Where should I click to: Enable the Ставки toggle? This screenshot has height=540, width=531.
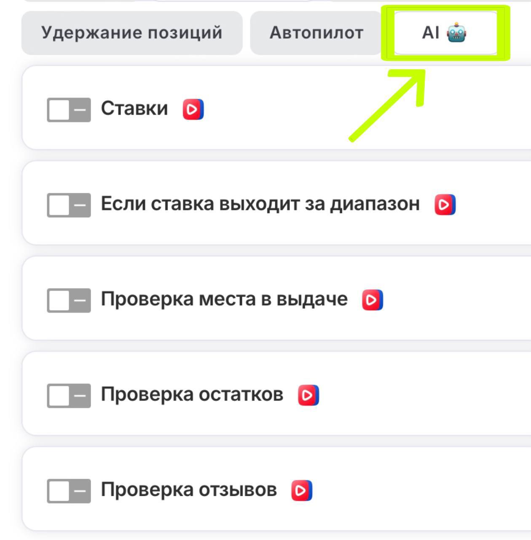tap(69, 110)
